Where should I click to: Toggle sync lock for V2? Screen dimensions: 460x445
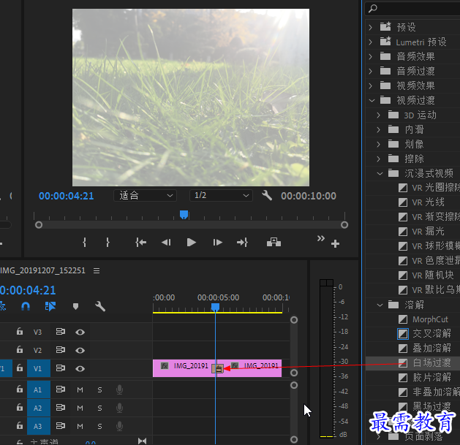click(61, 350)
